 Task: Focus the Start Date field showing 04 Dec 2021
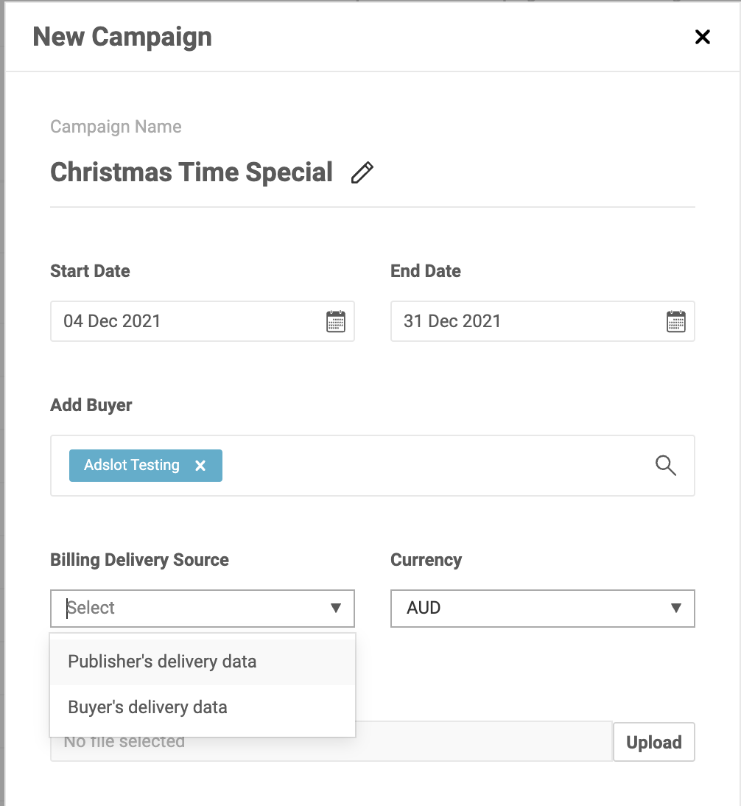click(203, 321)
